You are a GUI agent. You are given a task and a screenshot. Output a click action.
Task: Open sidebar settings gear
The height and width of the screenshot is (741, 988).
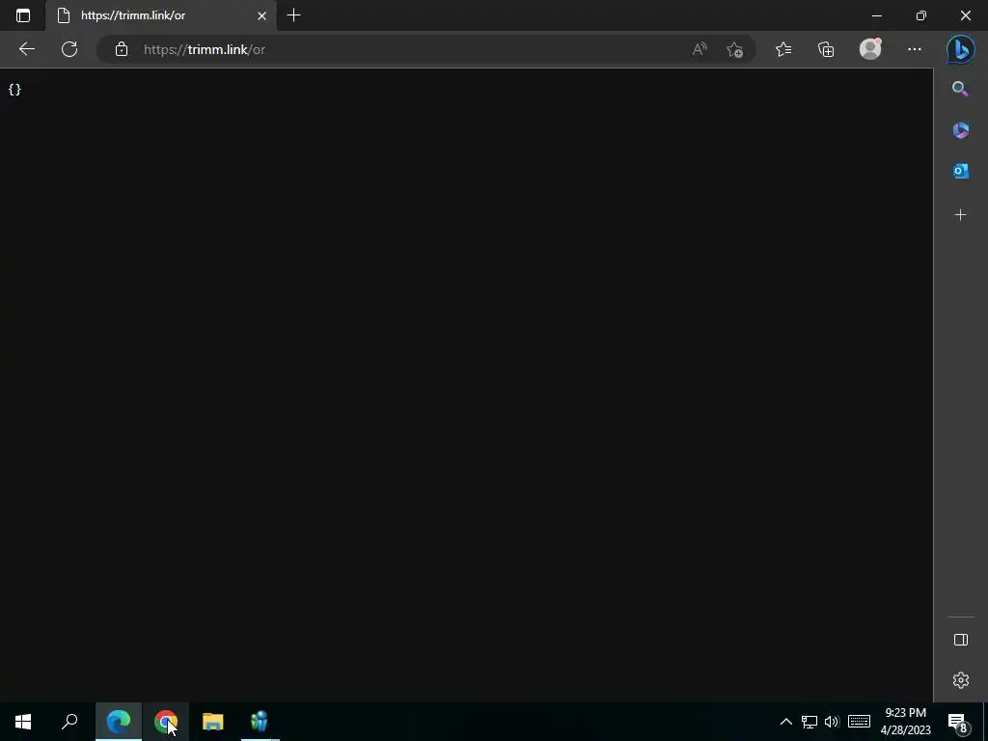coord(960,680)
